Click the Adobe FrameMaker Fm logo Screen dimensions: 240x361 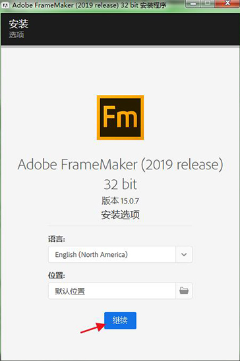coord(120,117)
